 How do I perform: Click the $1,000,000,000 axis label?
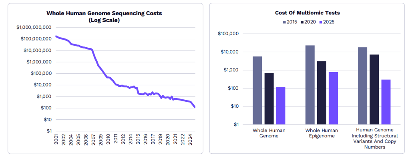[34, 27]
